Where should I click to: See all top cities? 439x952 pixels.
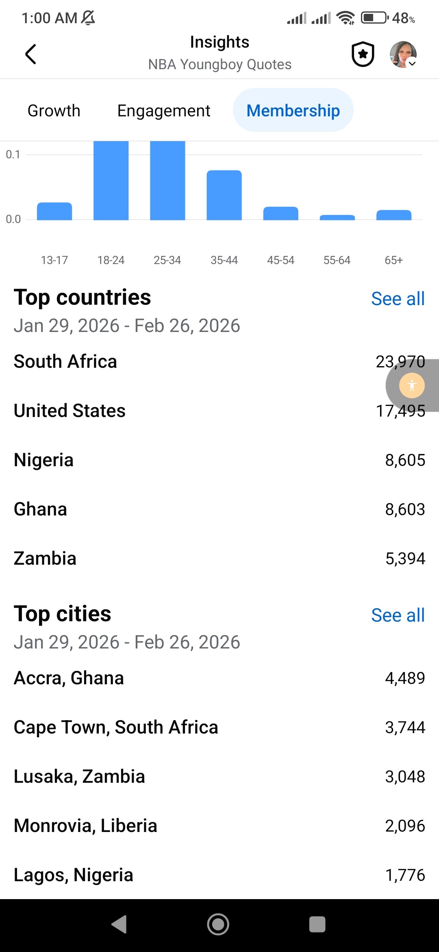398,616
